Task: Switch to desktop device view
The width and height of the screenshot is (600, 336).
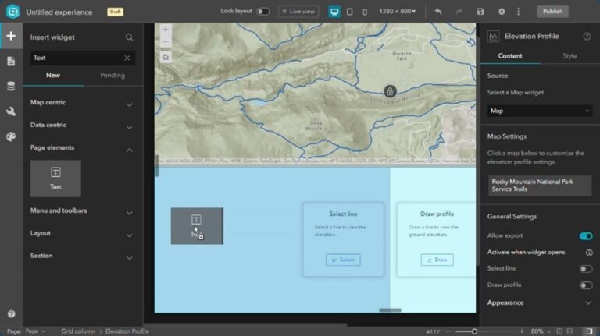Action: click(x=334, y=12)
